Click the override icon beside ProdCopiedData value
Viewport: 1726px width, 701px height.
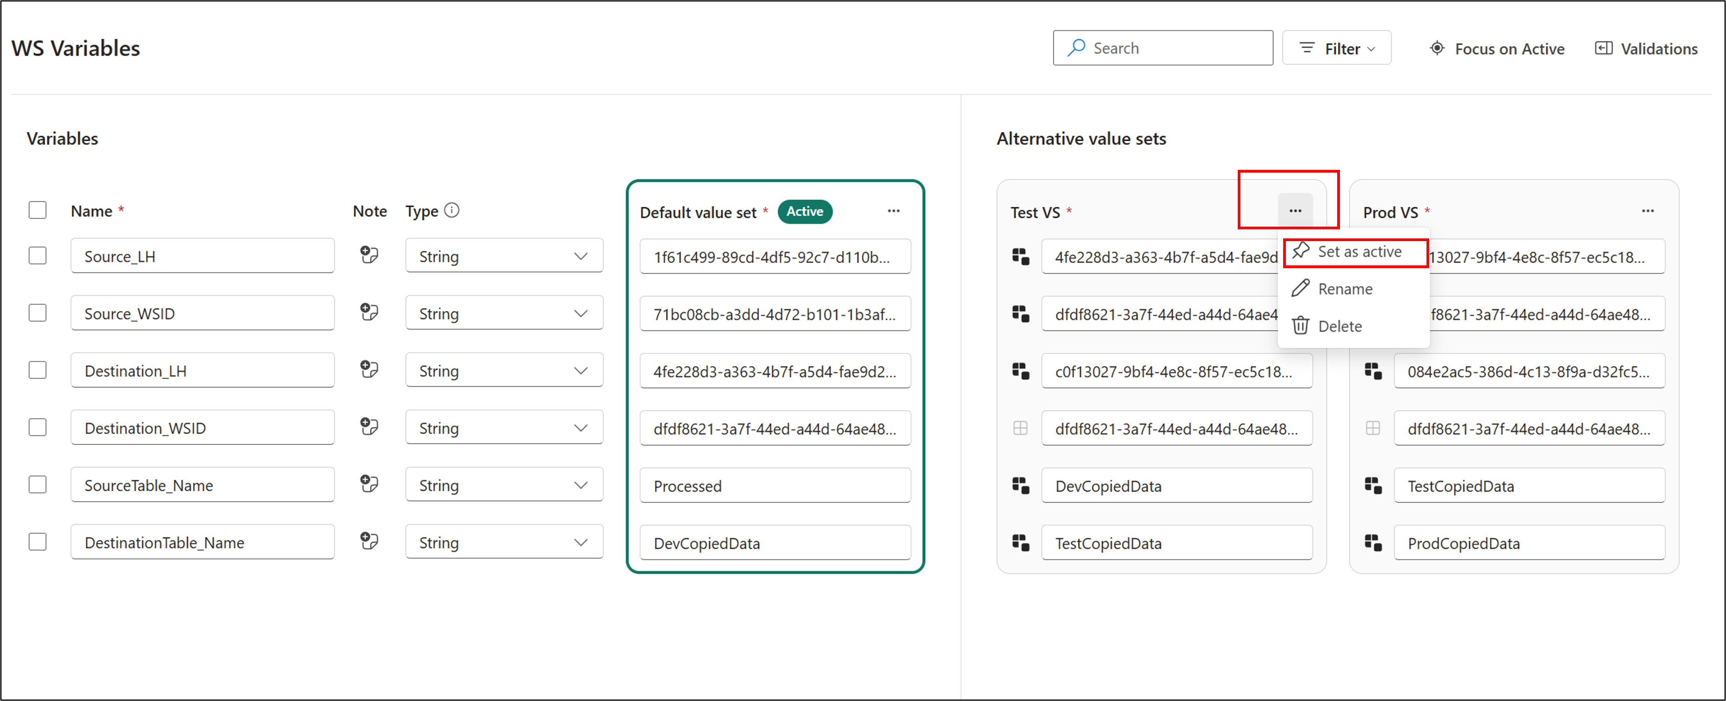(x=1372, y=542)
